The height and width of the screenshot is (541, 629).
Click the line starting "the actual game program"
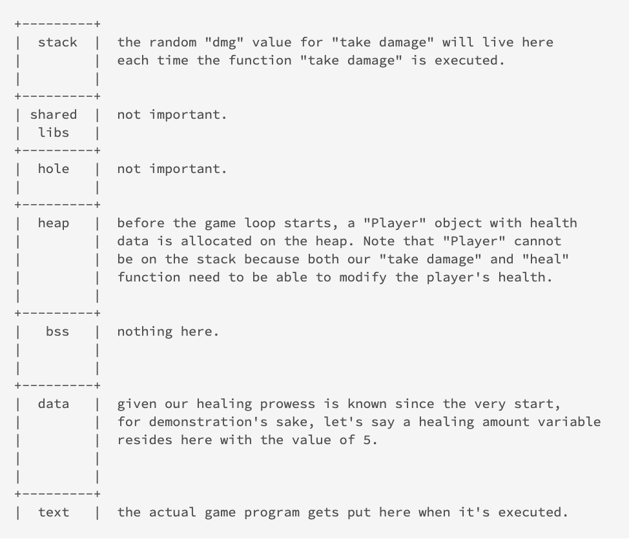point(342,512)
